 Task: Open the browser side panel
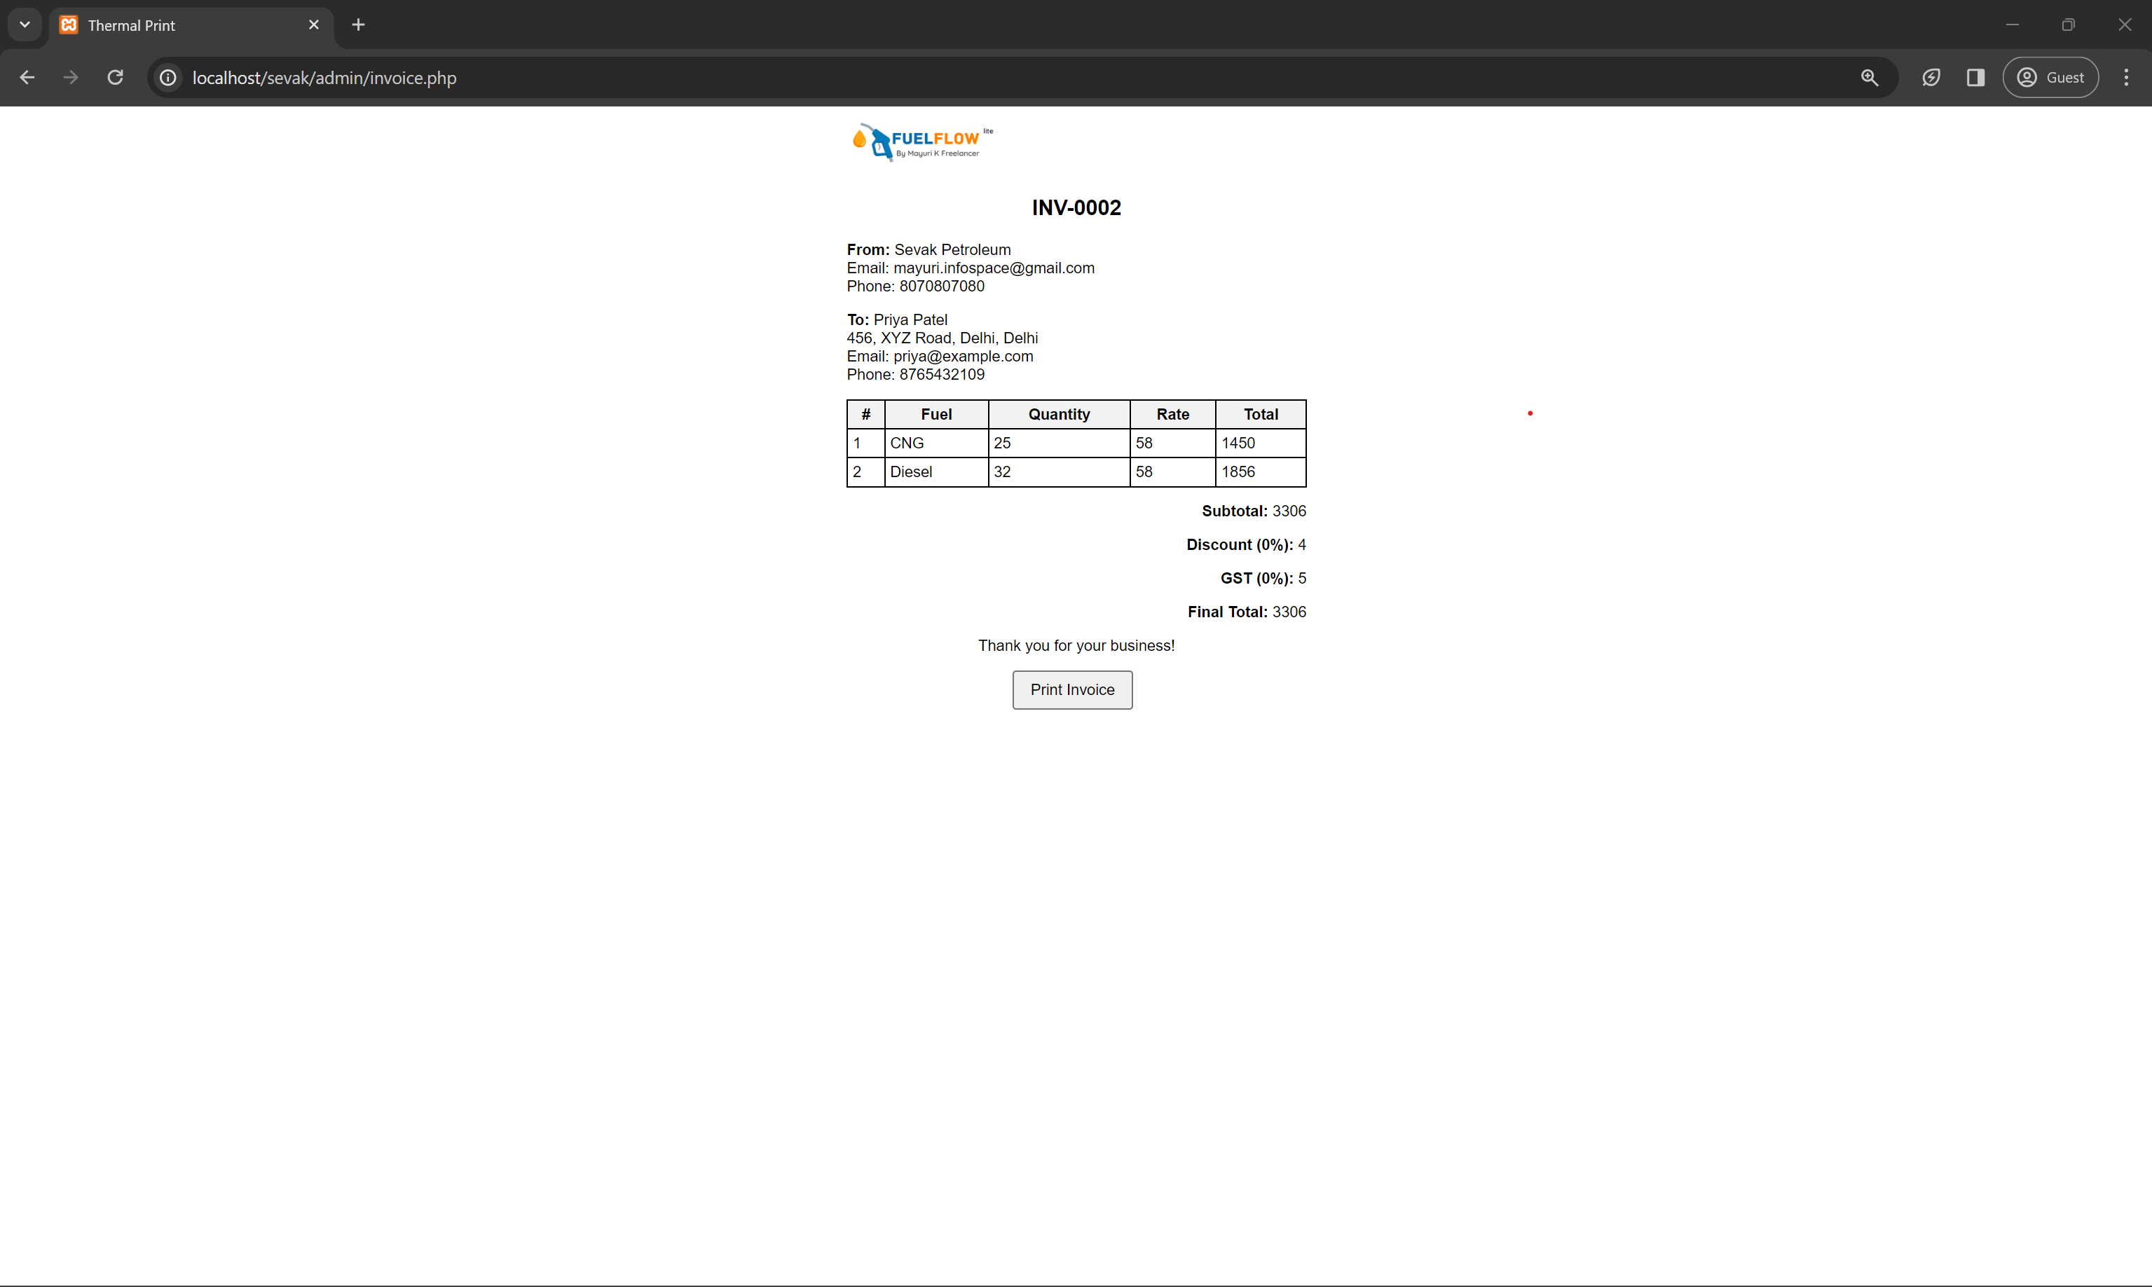click(x=1975, y=78)
